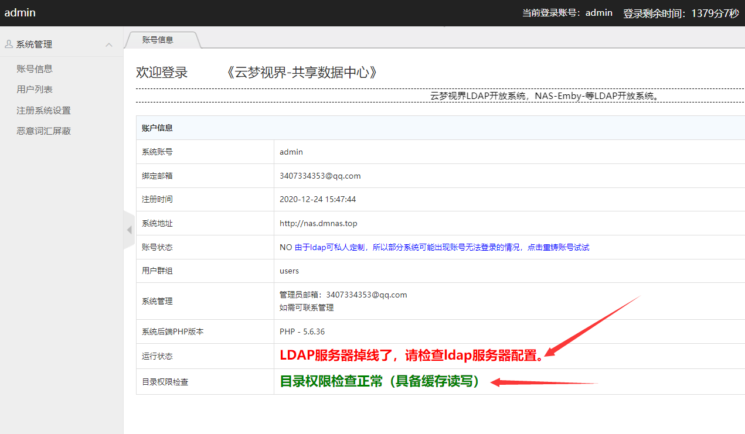Click the 账户信息 table header
745x434 pixels.
(x=157, y=128)
